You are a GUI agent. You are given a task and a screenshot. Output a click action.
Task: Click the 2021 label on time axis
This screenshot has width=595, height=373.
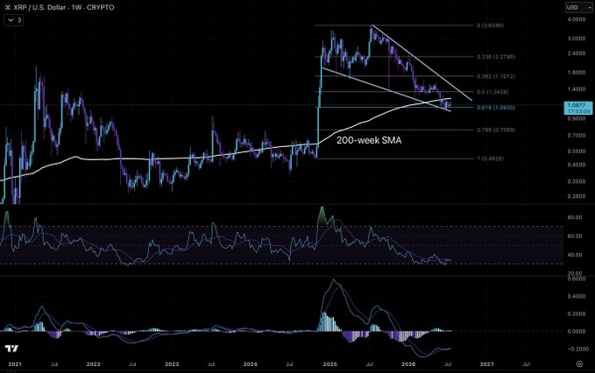pos(15,364)
